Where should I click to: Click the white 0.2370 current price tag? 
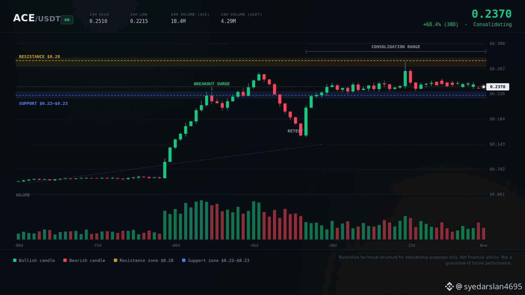498,87
